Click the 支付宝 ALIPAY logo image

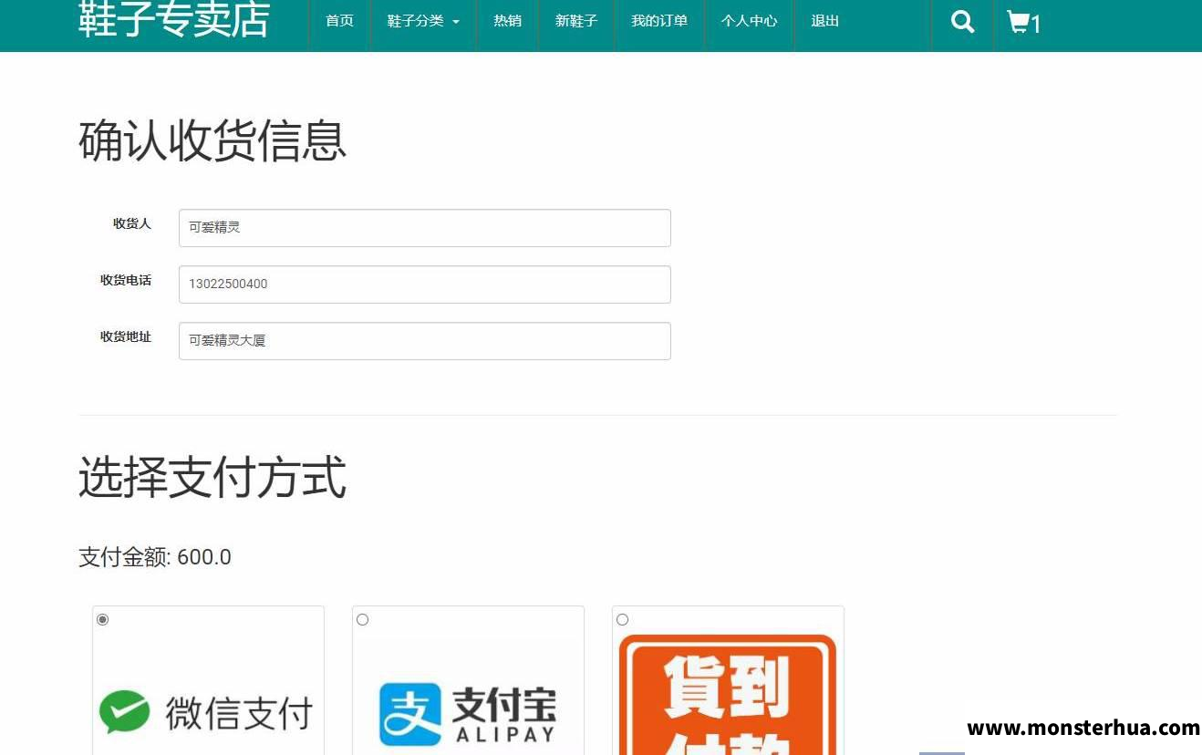click(468, 714)
